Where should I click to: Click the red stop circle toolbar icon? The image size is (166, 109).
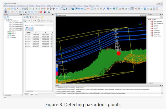click(41, 12)
